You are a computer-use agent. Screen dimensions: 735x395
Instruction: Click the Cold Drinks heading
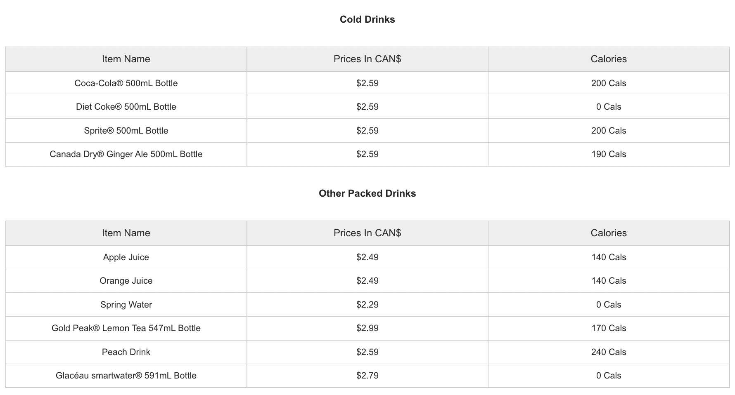(367, 19)
